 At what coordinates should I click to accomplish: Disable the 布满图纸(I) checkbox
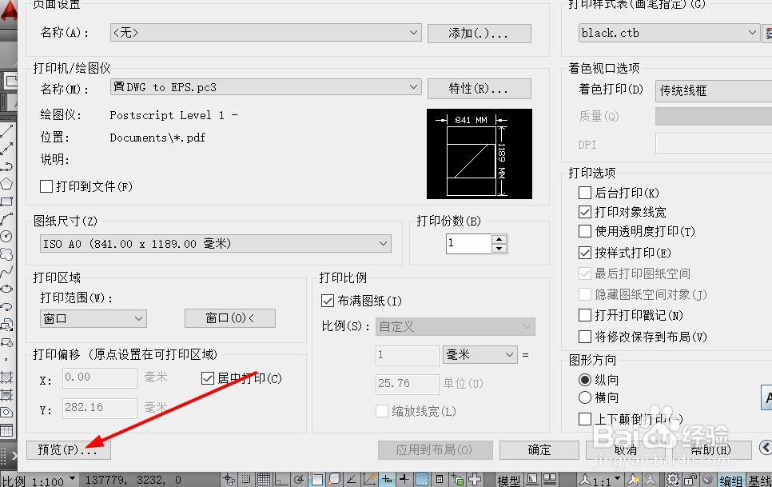coord(328,301)
